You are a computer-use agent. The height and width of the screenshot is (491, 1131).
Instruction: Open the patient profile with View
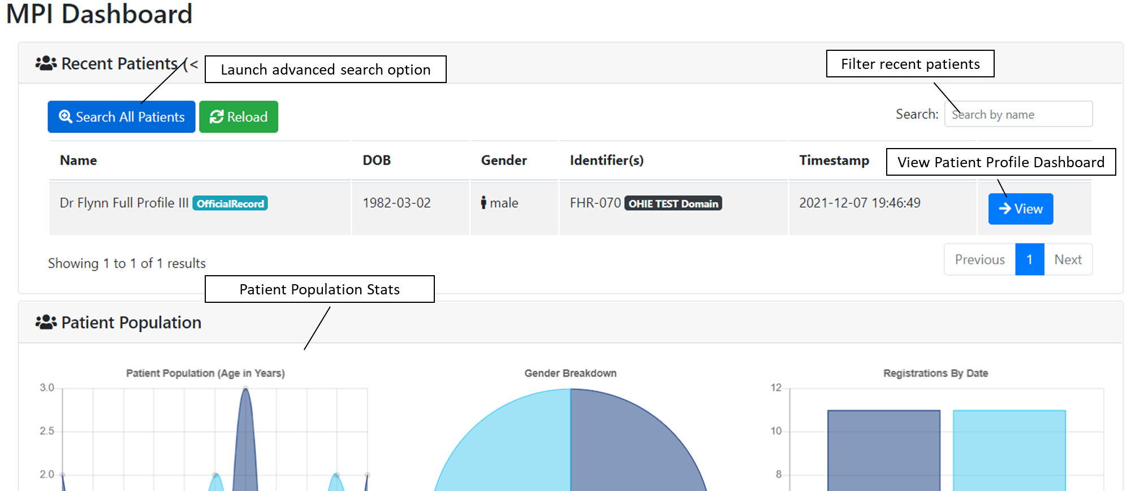point(1021,209)
